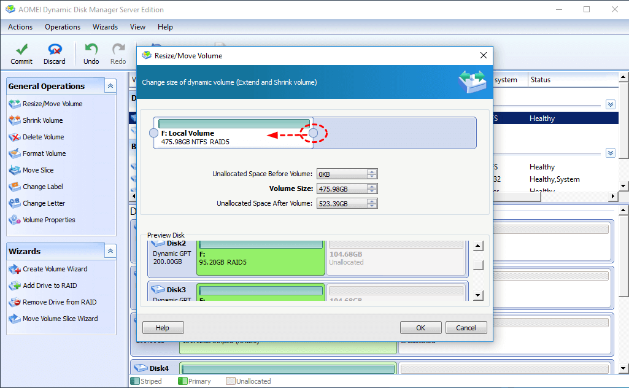This screenshot has width=629, height=388.
Task: Select the Healthy,System volume row
Action: 555,179
